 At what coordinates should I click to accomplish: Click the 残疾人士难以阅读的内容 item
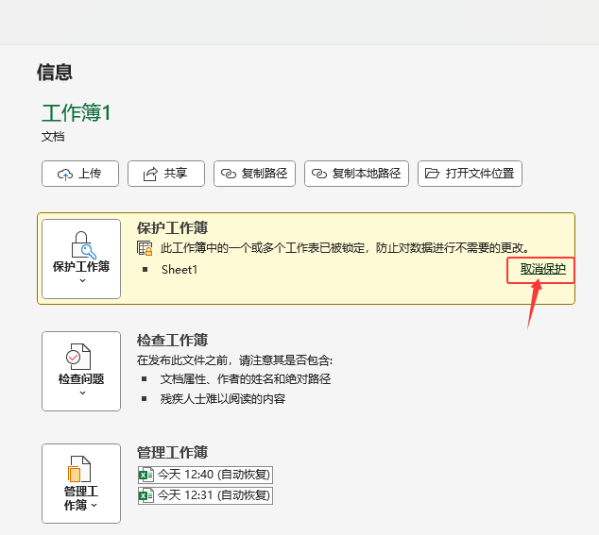[x=223, y=399]
